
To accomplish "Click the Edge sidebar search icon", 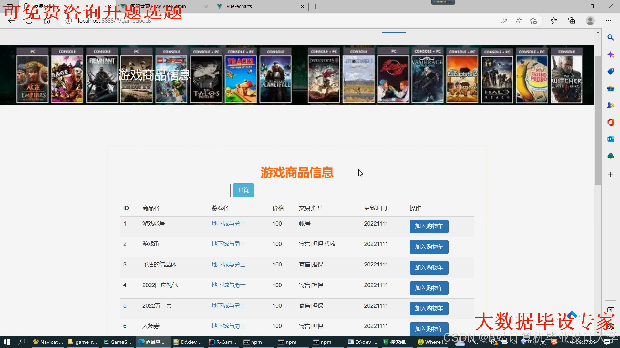I will (610, 38).
